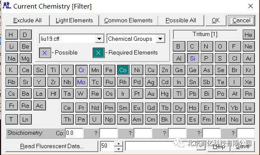
Task: Click the Exclude All button
Action: 27,21
